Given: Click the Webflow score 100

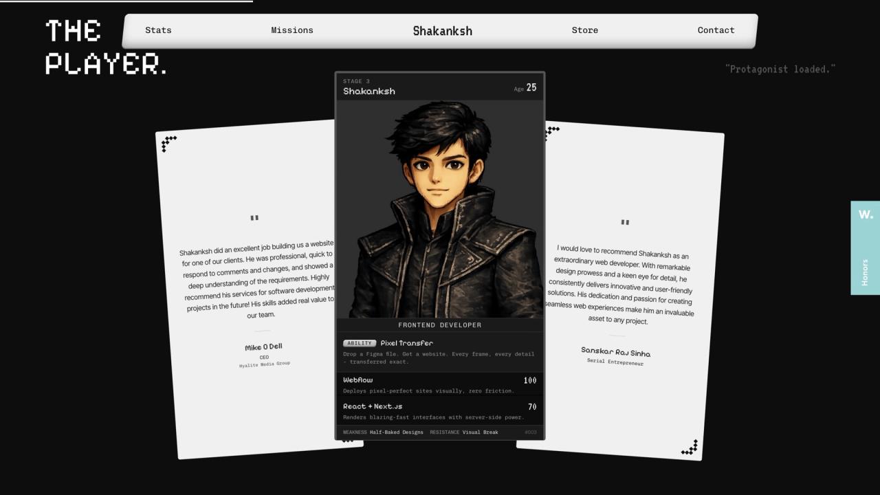Looking at the screenshot, I should [x=530, y=380].
